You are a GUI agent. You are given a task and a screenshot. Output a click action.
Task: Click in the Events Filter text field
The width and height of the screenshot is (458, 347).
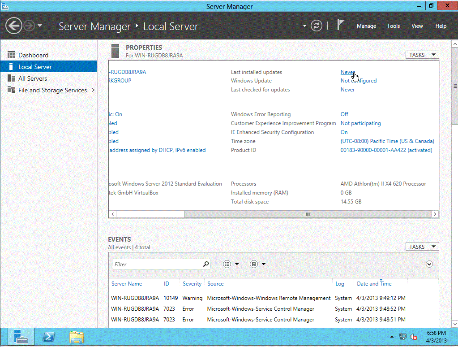157,264
